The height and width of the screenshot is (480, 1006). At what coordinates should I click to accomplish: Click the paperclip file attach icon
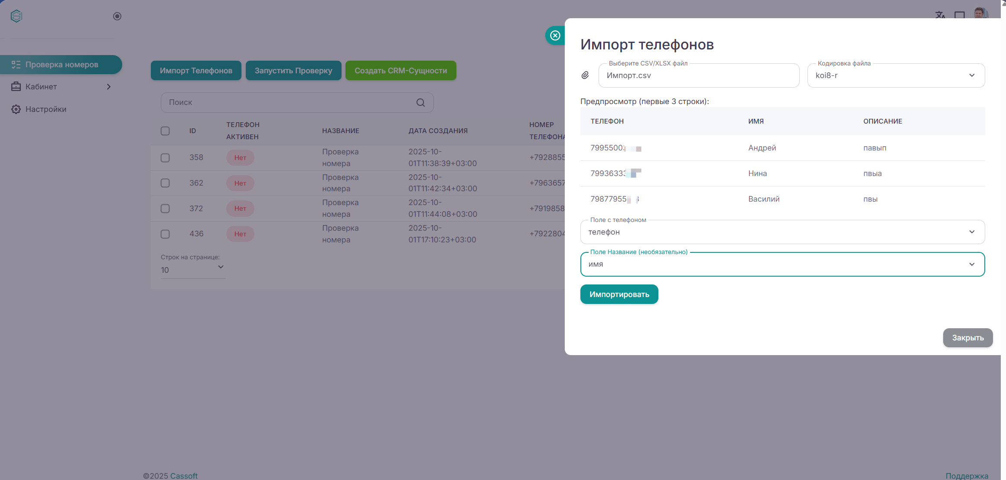585,75
